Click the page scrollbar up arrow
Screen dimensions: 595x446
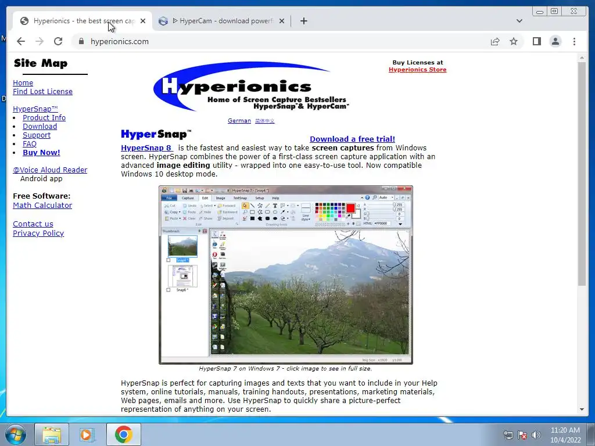pos(582,57)
